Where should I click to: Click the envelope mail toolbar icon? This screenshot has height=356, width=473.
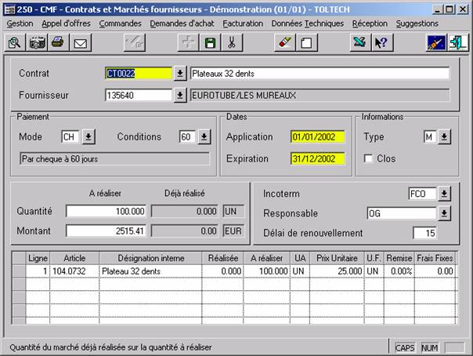[80, 42]
